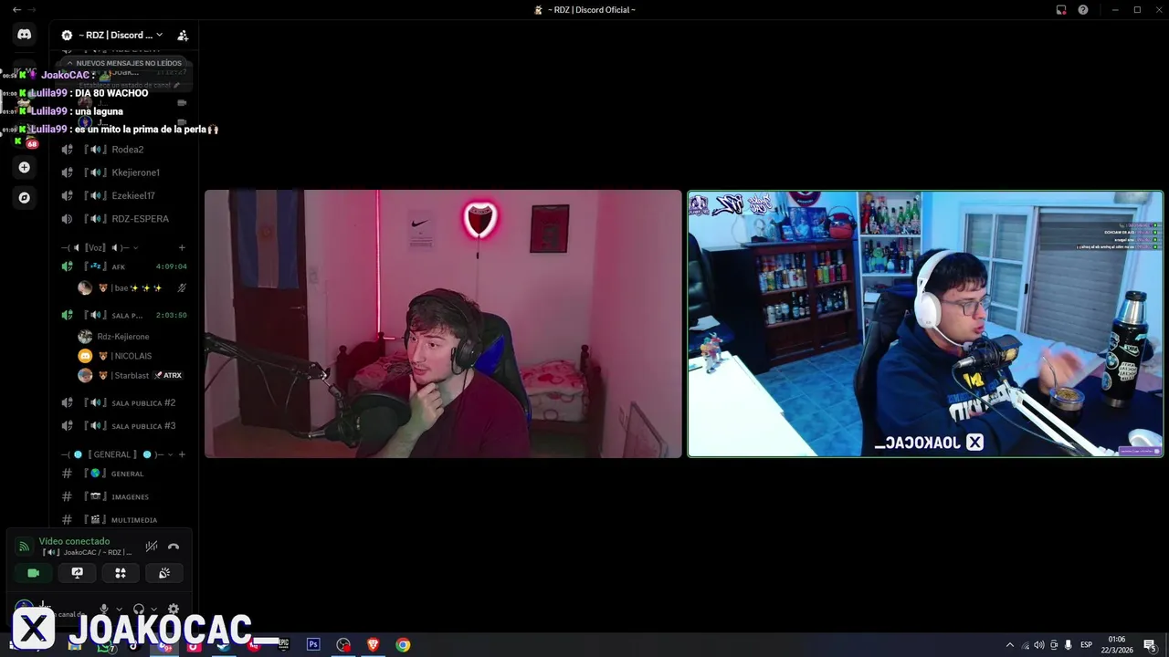This screenshot has height=657, width=1169.
Task: Click the green connection signal icon
Action: click(x=25, y=547)
